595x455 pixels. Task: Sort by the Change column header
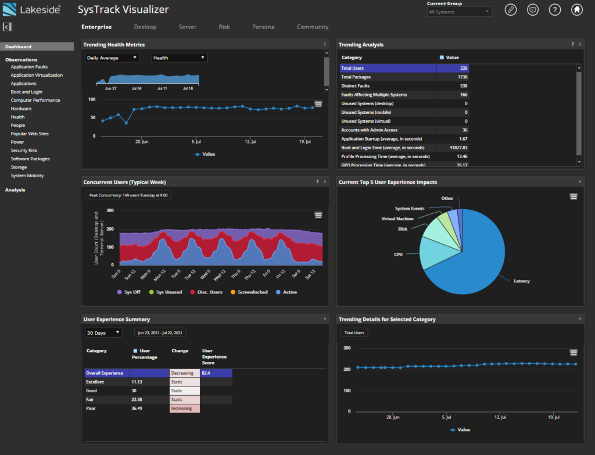pos(180,350)
